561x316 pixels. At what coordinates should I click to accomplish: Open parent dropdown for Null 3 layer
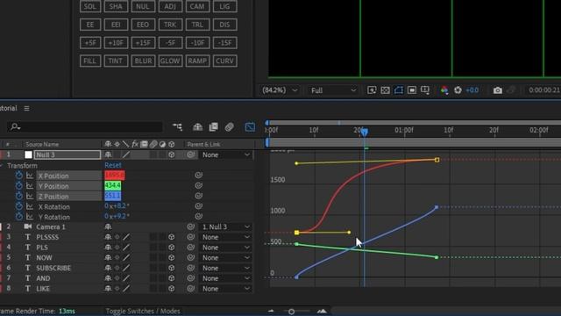225,154
